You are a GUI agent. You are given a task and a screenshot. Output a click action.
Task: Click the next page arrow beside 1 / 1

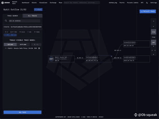point(40,45)
